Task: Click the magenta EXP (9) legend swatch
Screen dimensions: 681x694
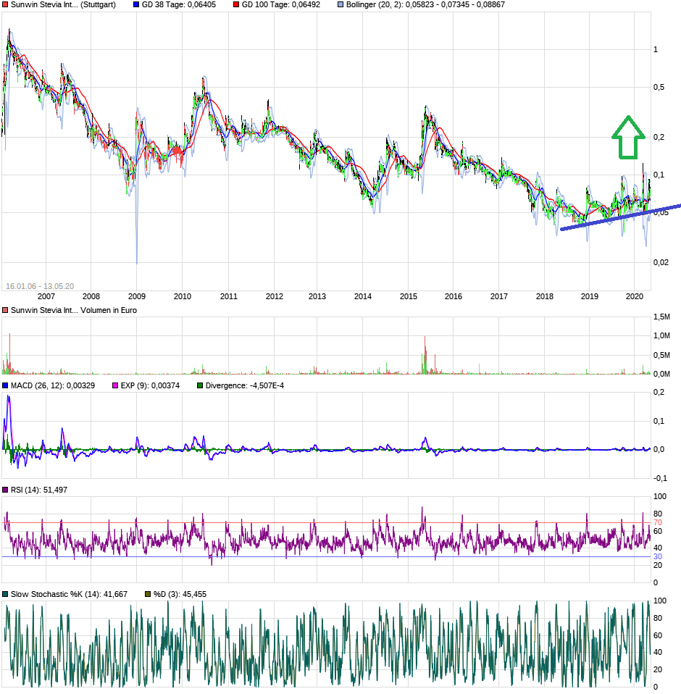Action: (x=115, y=385)
